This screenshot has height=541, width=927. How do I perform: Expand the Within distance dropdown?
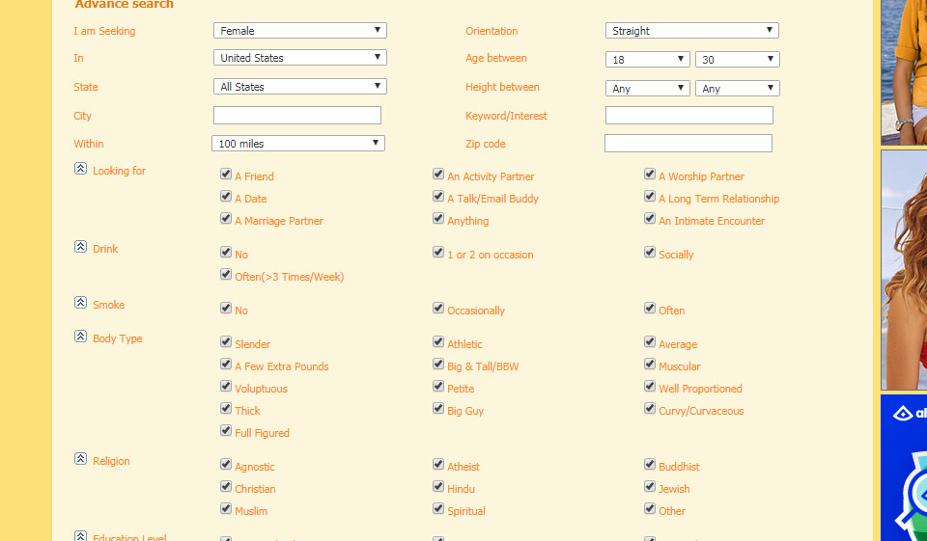[x=297, y=144]
